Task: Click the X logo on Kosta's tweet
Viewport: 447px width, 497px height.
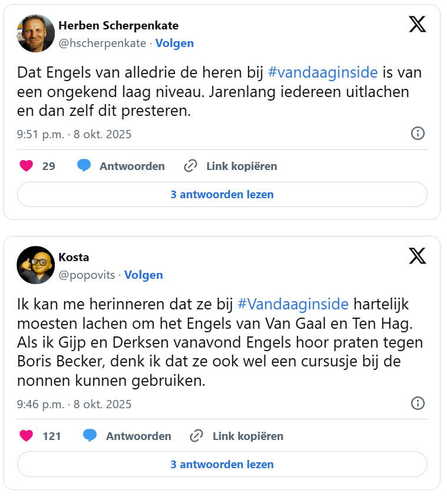Action: tap(417, 256)
